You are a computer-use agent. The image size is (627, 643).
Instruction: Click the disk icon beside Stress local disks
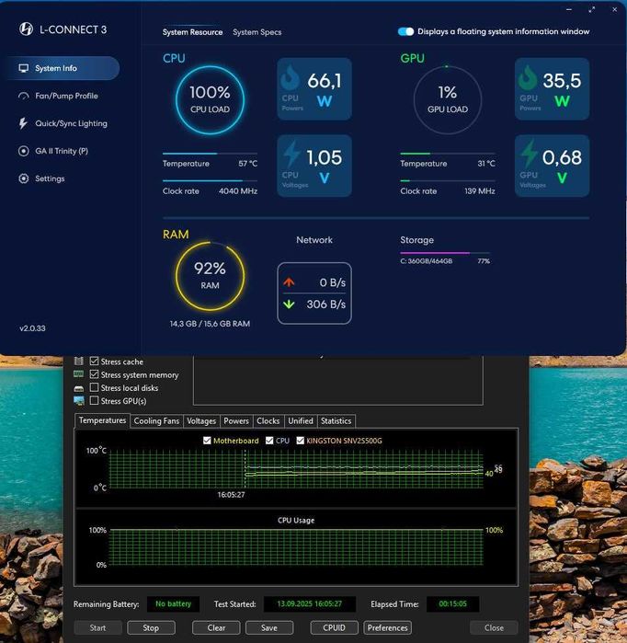[79, 388]
